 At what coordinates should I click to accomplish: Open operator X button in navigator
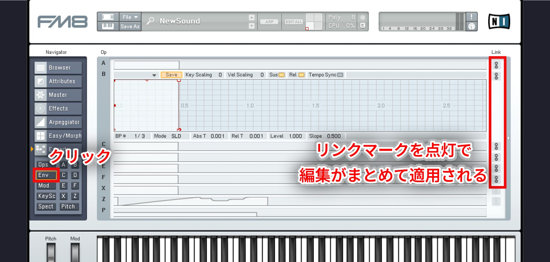[x=63, y=196]
